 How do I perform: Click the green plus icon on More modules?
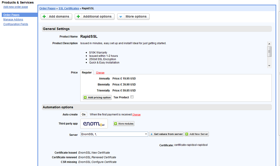[x=116, y=123]
